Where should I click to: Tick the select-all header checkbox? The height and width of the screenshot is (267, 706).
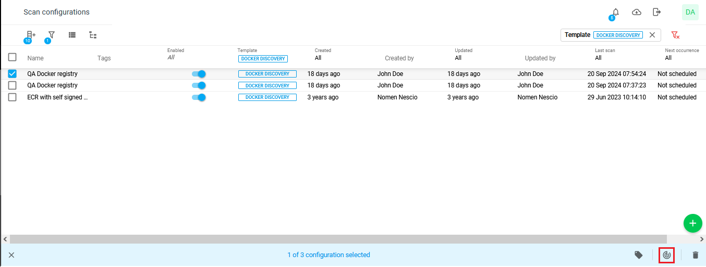(13, 57)
